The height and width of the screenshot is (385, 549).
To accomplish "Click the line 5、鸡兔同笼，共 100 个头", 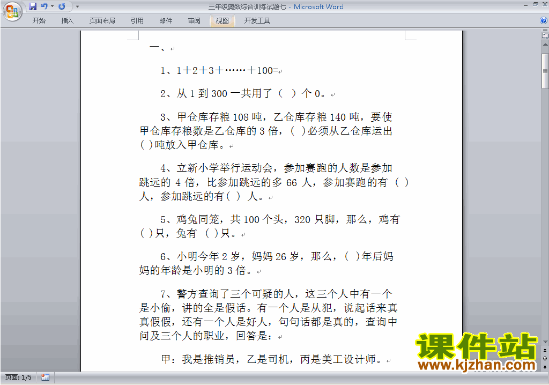I will 280,220.
